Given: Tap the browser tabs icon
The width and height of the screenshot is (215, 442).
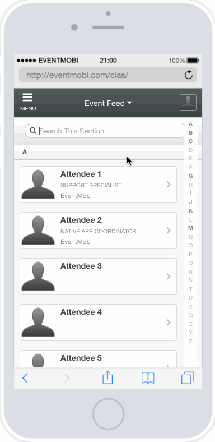Looking at the screenshot, I should coord(188,377).
